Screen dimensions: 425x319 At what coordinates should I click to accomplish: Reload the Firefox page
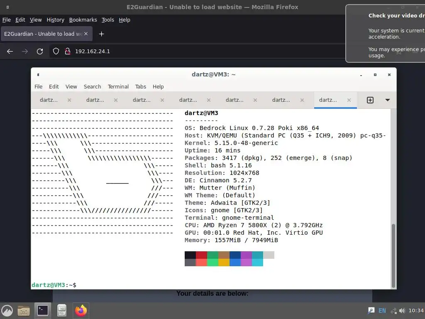40,51
